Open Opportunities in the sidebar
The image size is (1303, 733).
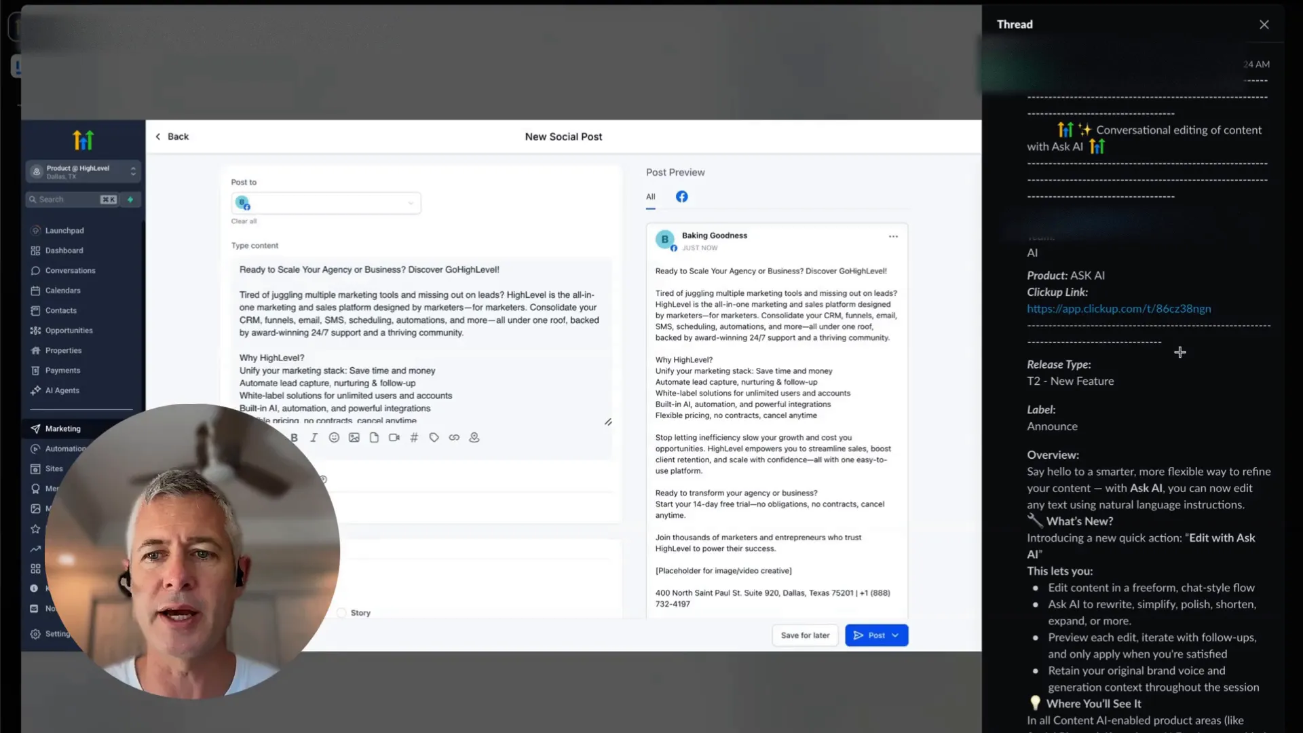pyautogui.click(x=69, y=331)
